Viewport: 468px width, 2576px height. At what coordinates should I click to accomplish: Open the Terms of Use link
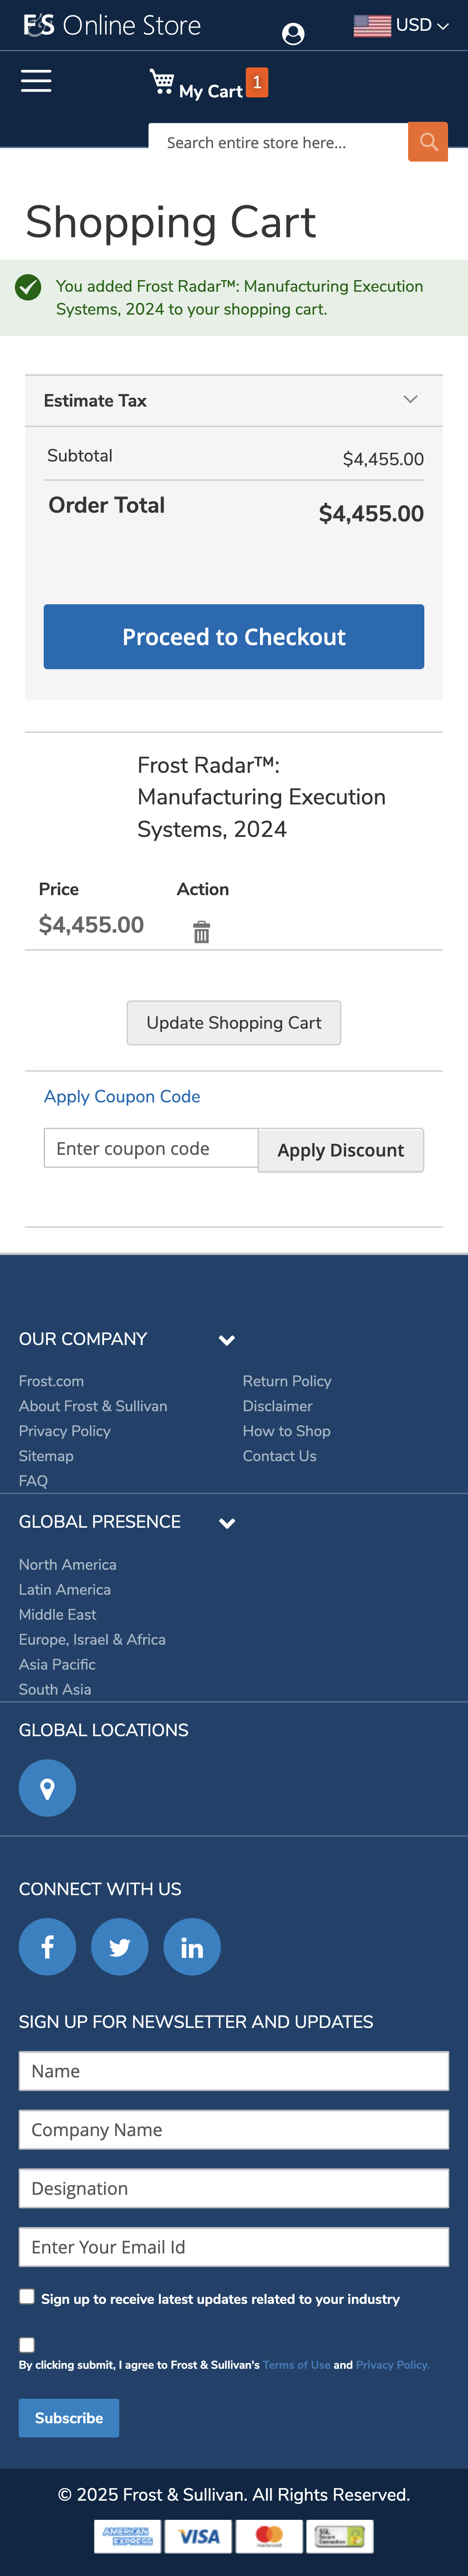coord(296,2365)
